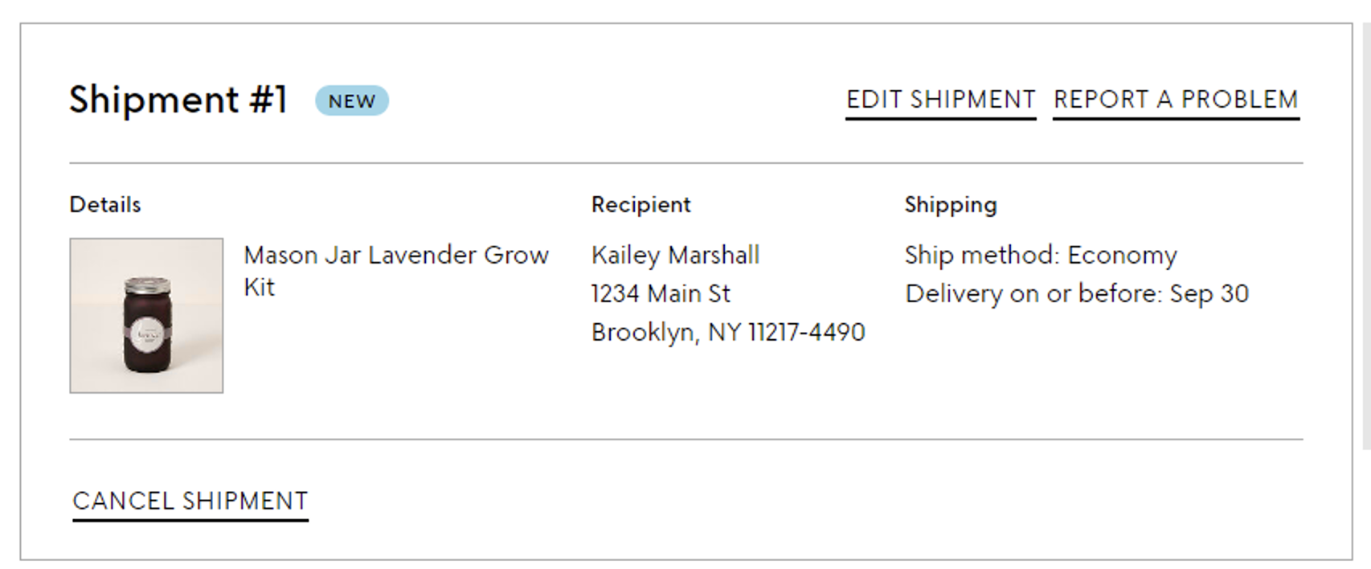
Task: Click the divider line below Shipment header
Action: coord(686,163)
